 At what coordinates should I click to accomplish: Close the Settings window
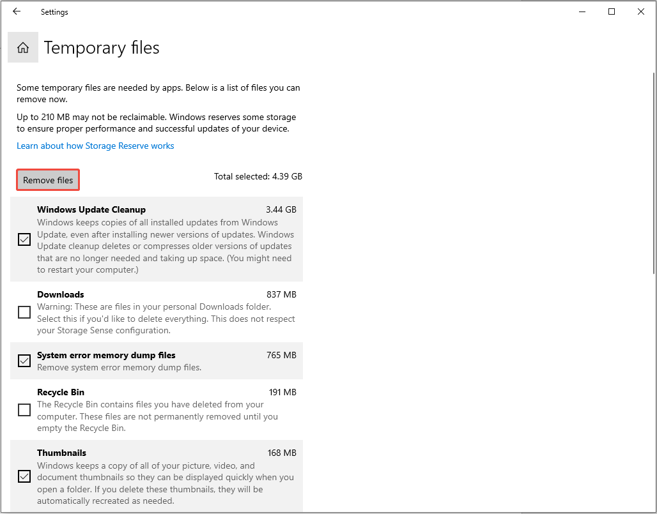pos(641,11)
